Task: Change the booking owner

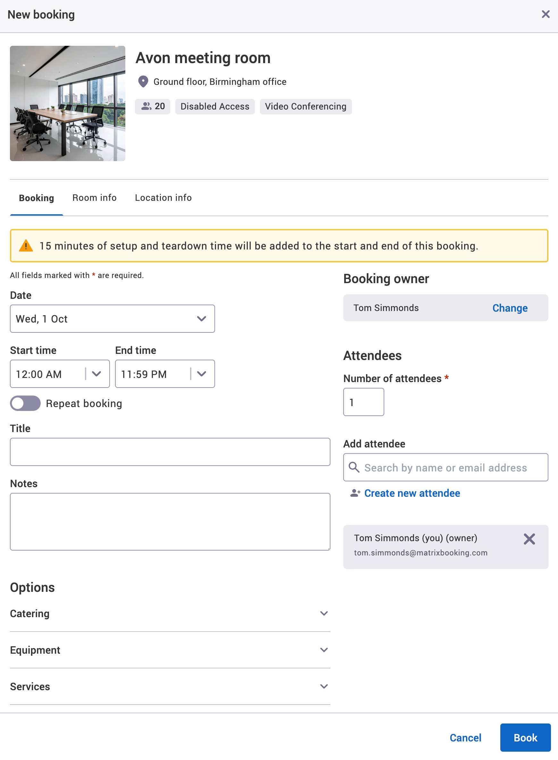Action: tap(510, 307)
